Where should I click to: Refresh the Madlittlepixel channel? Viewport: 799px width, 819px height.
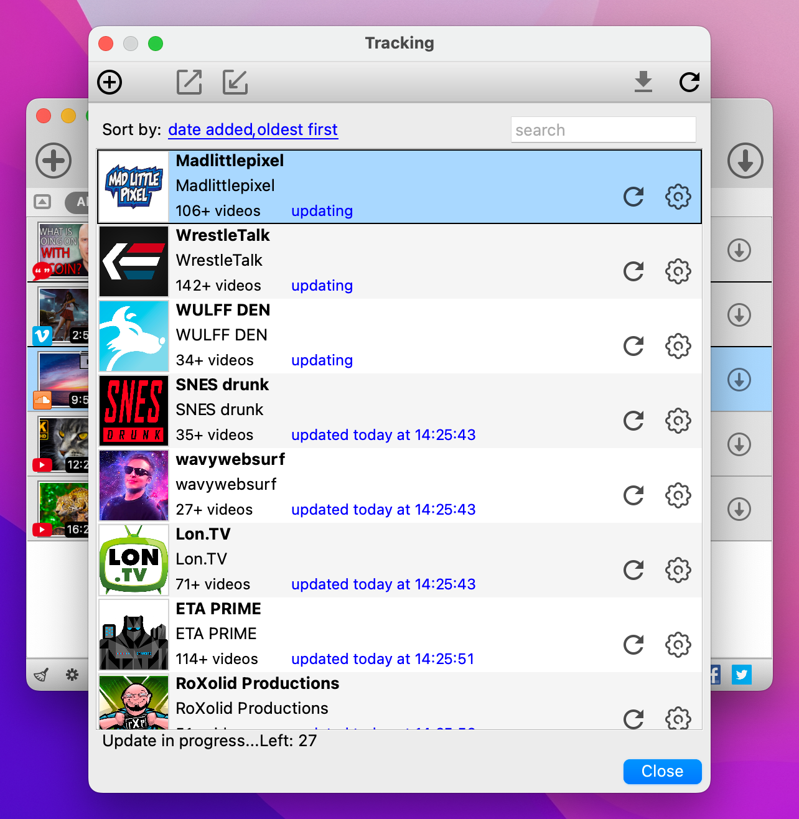coord(633,197)
